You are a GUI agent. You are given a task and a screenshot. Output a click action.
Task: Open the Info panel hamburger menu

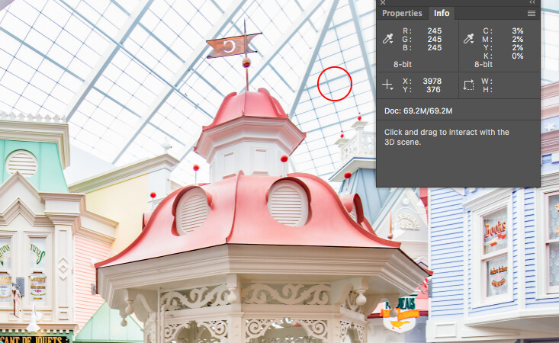(532, 13)
